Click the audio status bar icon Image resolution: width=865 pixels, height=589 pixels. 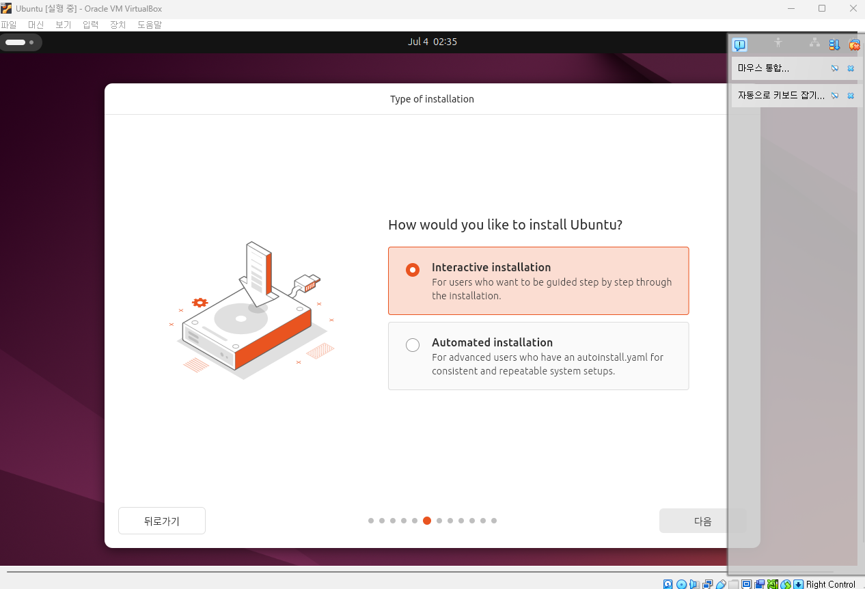click(694, 584)
